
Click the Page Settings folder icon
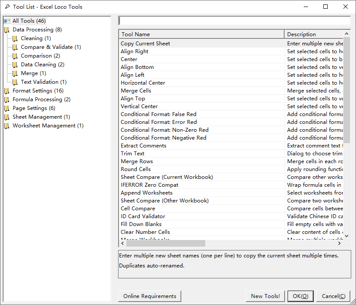[x=7, y=108]
